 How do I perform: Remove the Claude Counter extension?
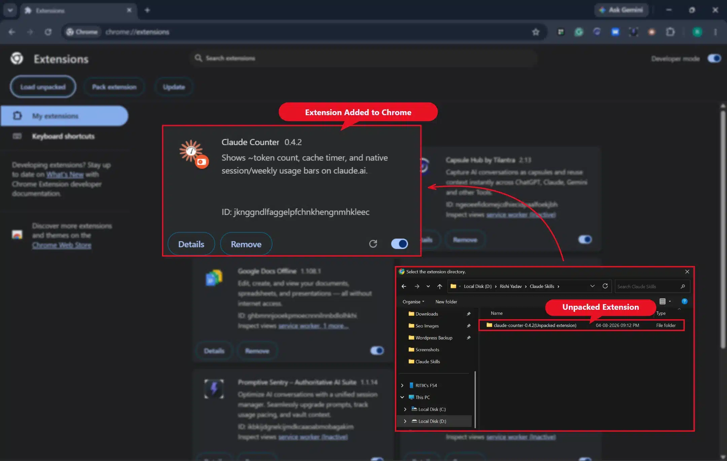coord(246,244)
